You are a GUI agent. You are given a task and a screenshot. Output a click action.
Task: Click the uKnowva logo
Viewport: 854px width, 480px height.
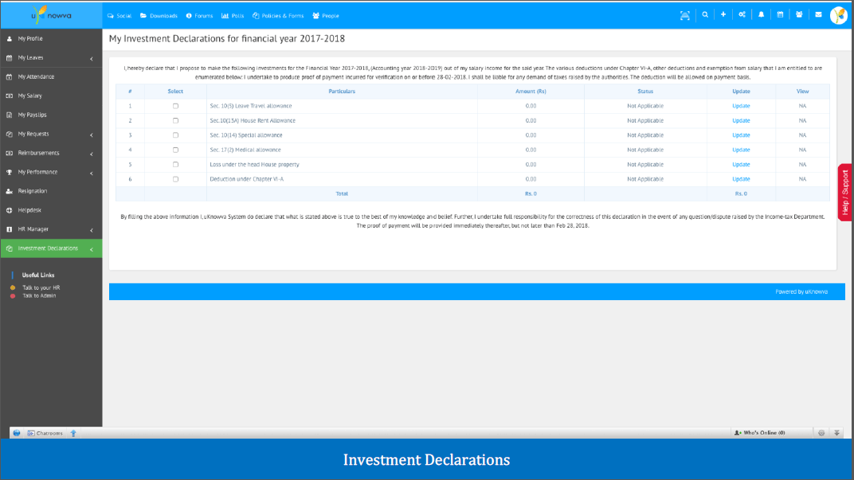point(51,14)
